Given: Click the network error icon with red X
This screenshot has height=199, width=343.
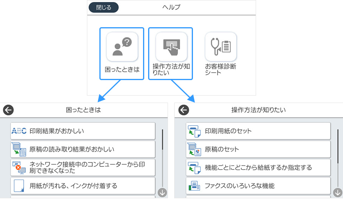Looking at the screenshot, I should click(x=19, y=168).
